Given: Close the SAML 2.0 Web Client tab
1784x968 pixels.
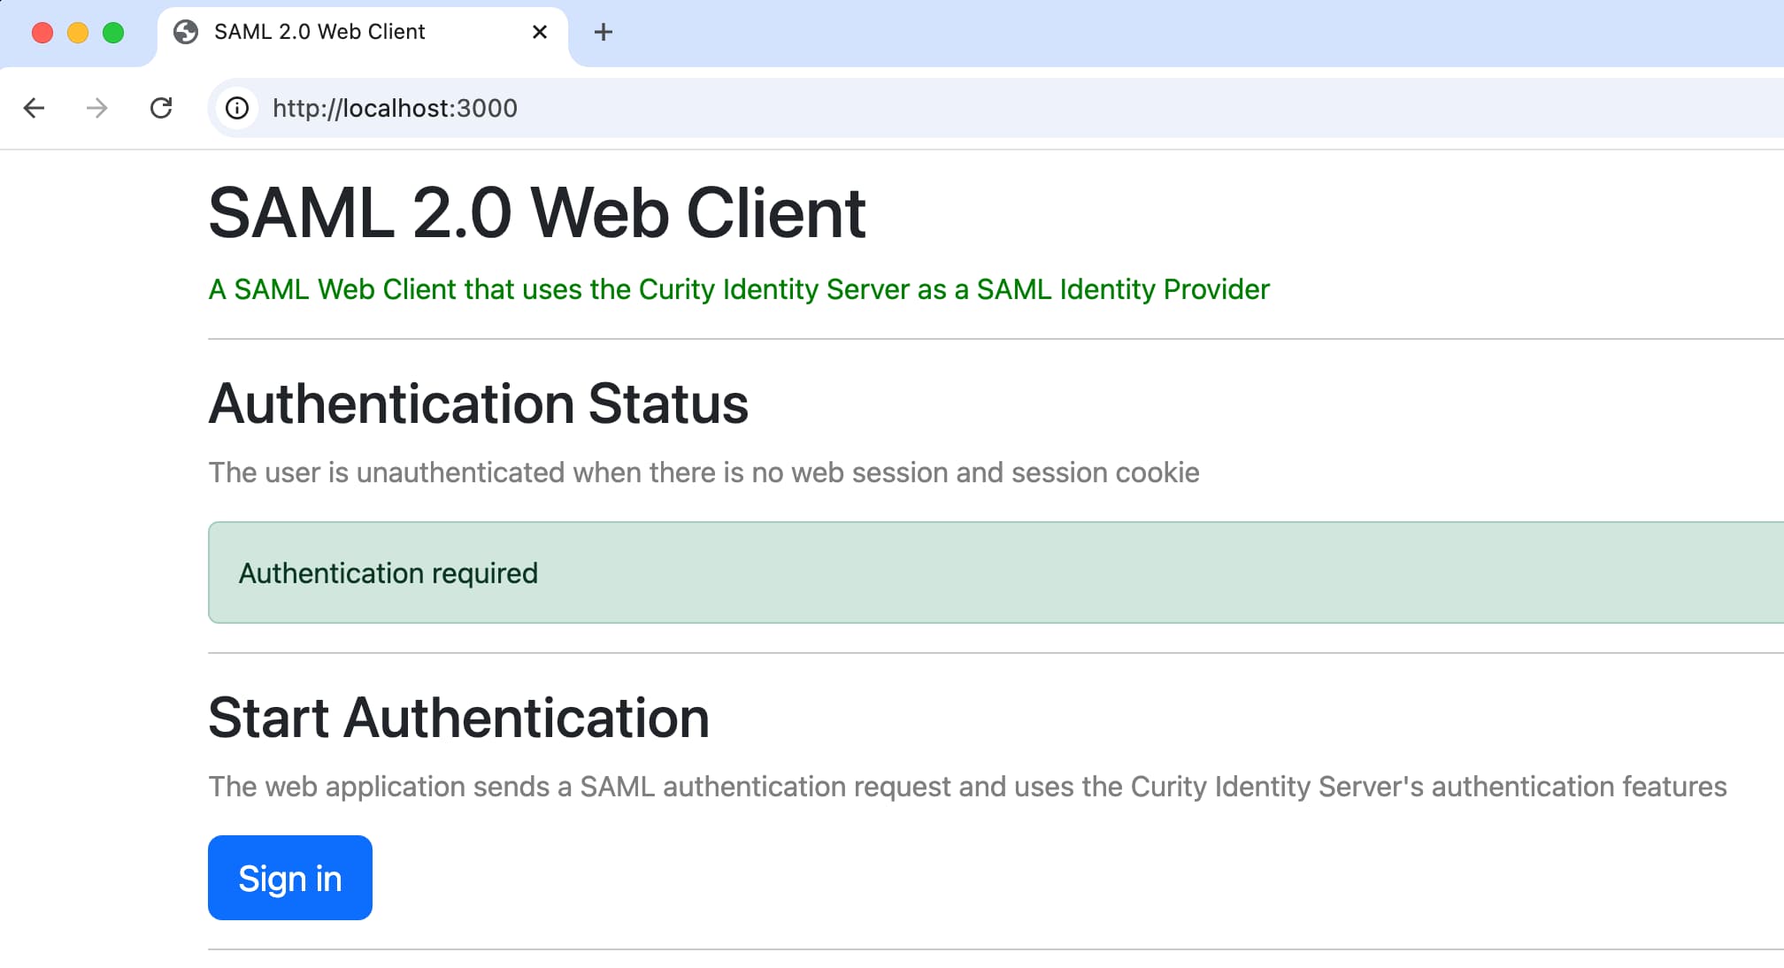Looking at the screenshot, I should tap(539, 32).
